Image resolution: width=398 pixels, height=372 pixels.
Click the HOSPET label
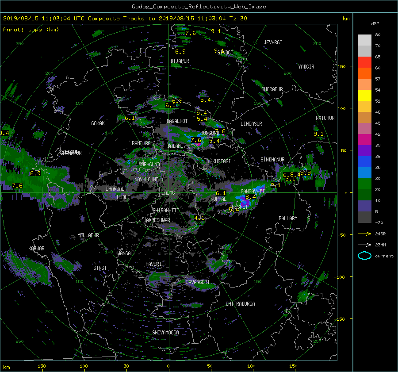[240, 207]
